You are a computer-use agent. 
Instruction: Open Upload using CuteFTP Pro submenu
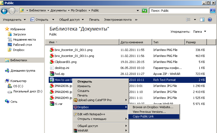click(x=100, y=100)
